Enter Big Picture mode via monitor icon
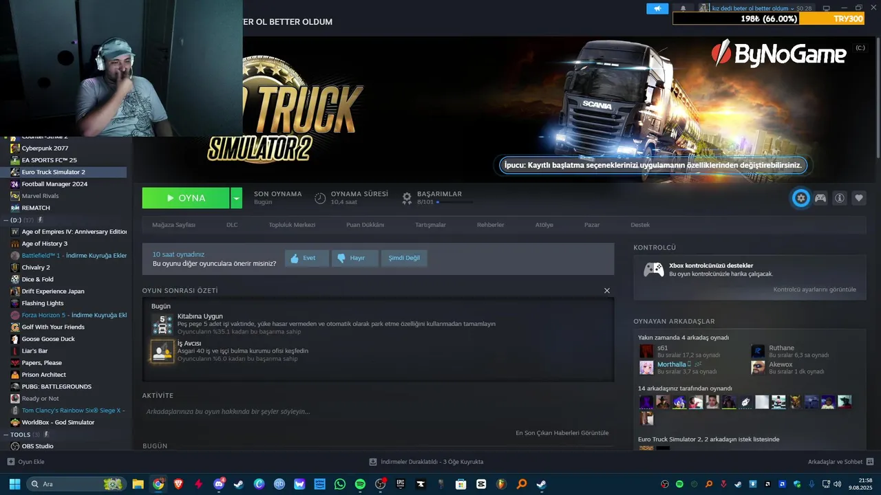881x495 pixels. 826,8
